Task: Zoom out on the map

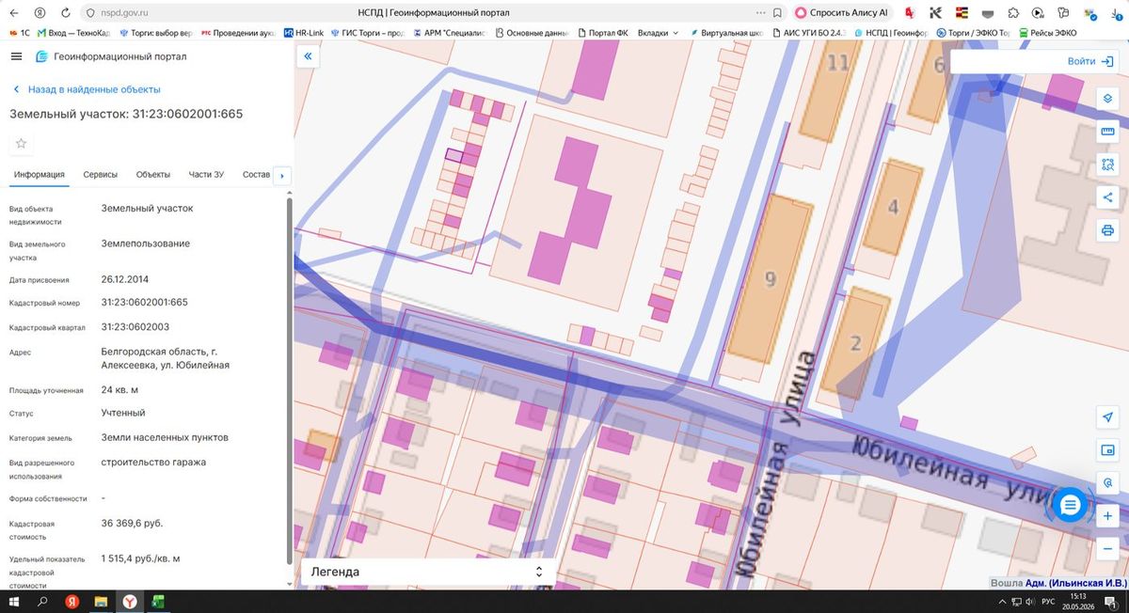Action: pyautogui.click(x=1107, y=549)
